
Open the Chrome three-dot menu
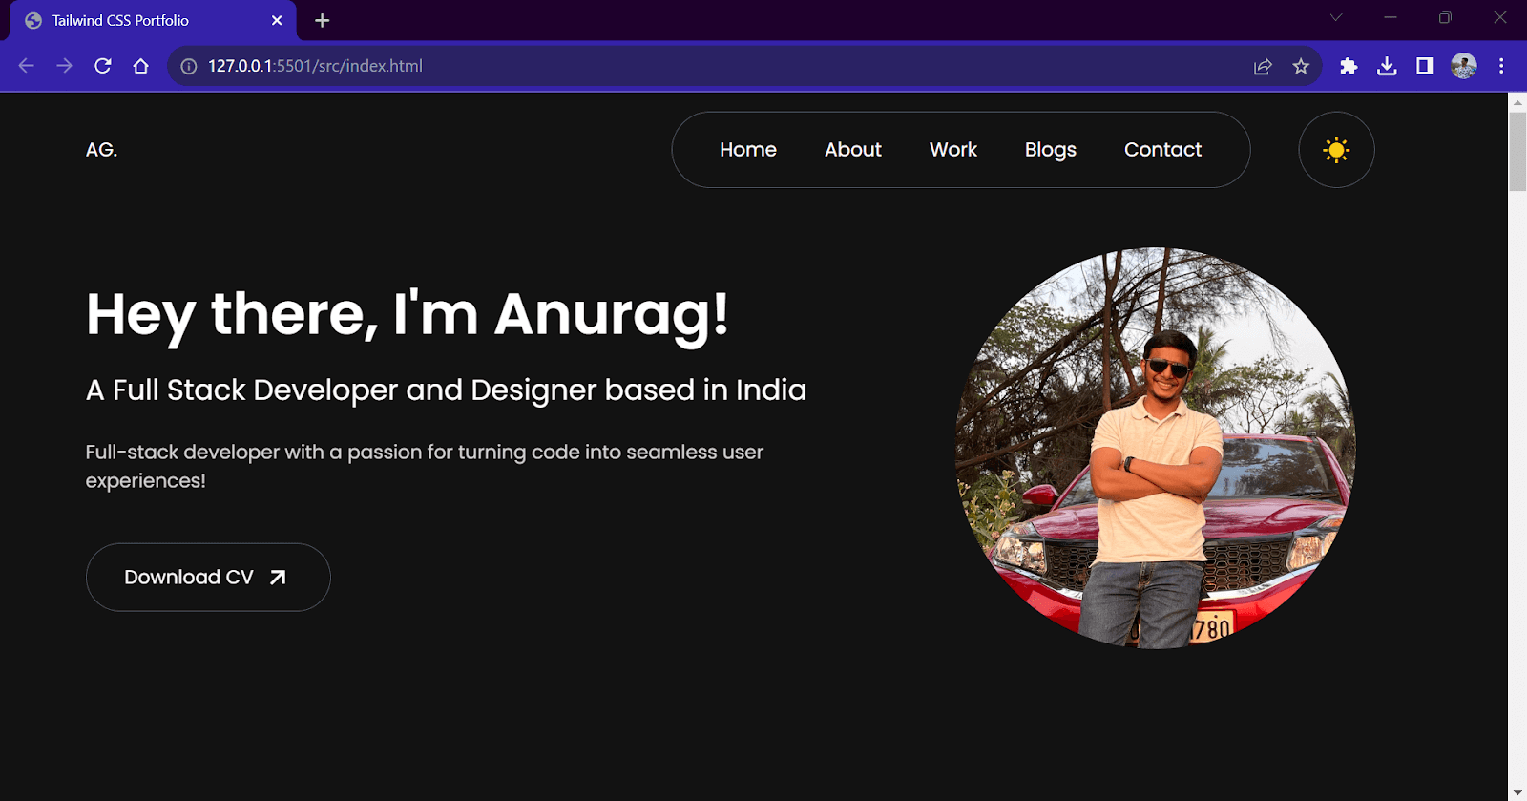click(x=1501, y=66)
